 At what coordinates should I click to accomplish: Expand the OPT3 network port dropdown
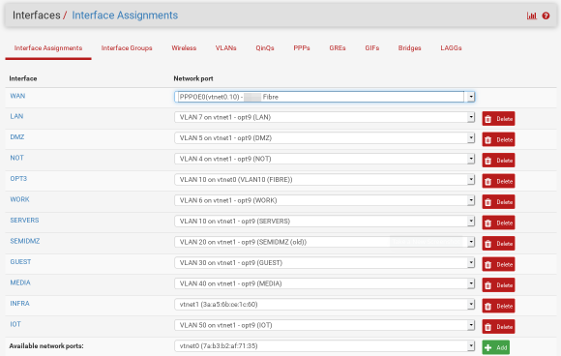[324, 180]
